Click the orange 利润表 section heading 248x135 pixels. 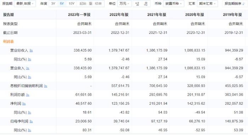click(x=9, y=42)
